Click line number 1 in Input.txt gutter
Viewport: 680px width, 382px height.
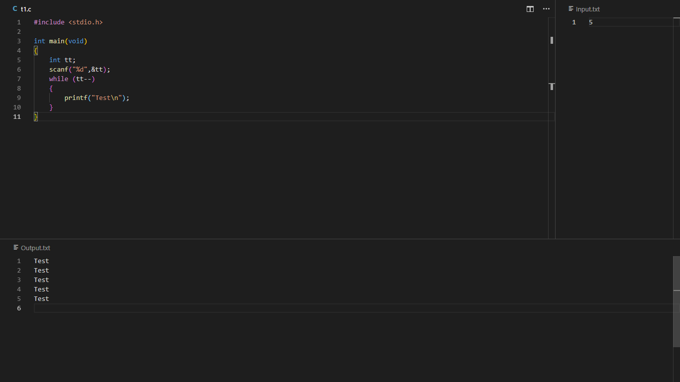[574, 22]
